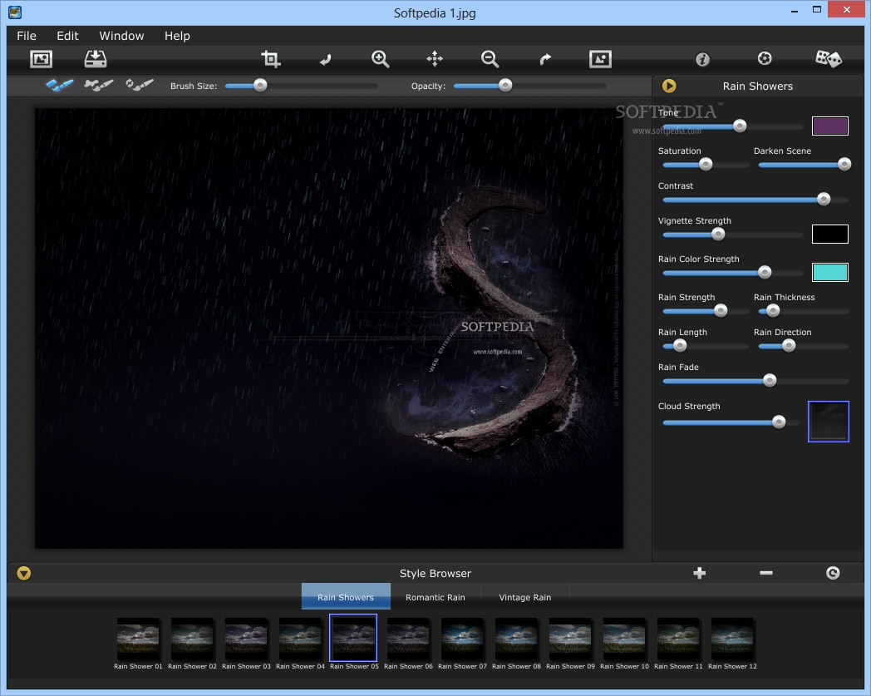Open the info icon
Viewport: 871px width, 696px height.
(702, 59)
